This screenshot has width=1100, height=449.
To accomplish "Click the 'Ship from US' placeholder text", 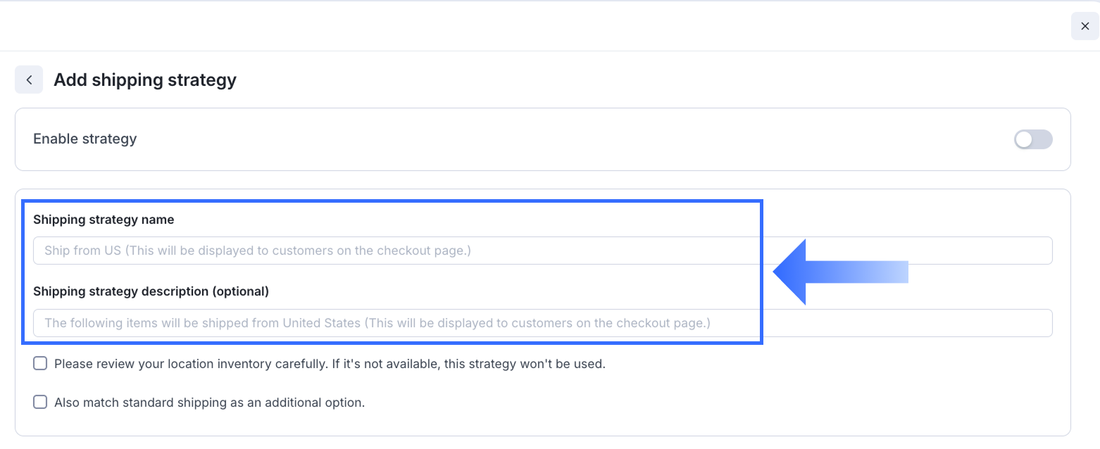I will pos(83,251).
